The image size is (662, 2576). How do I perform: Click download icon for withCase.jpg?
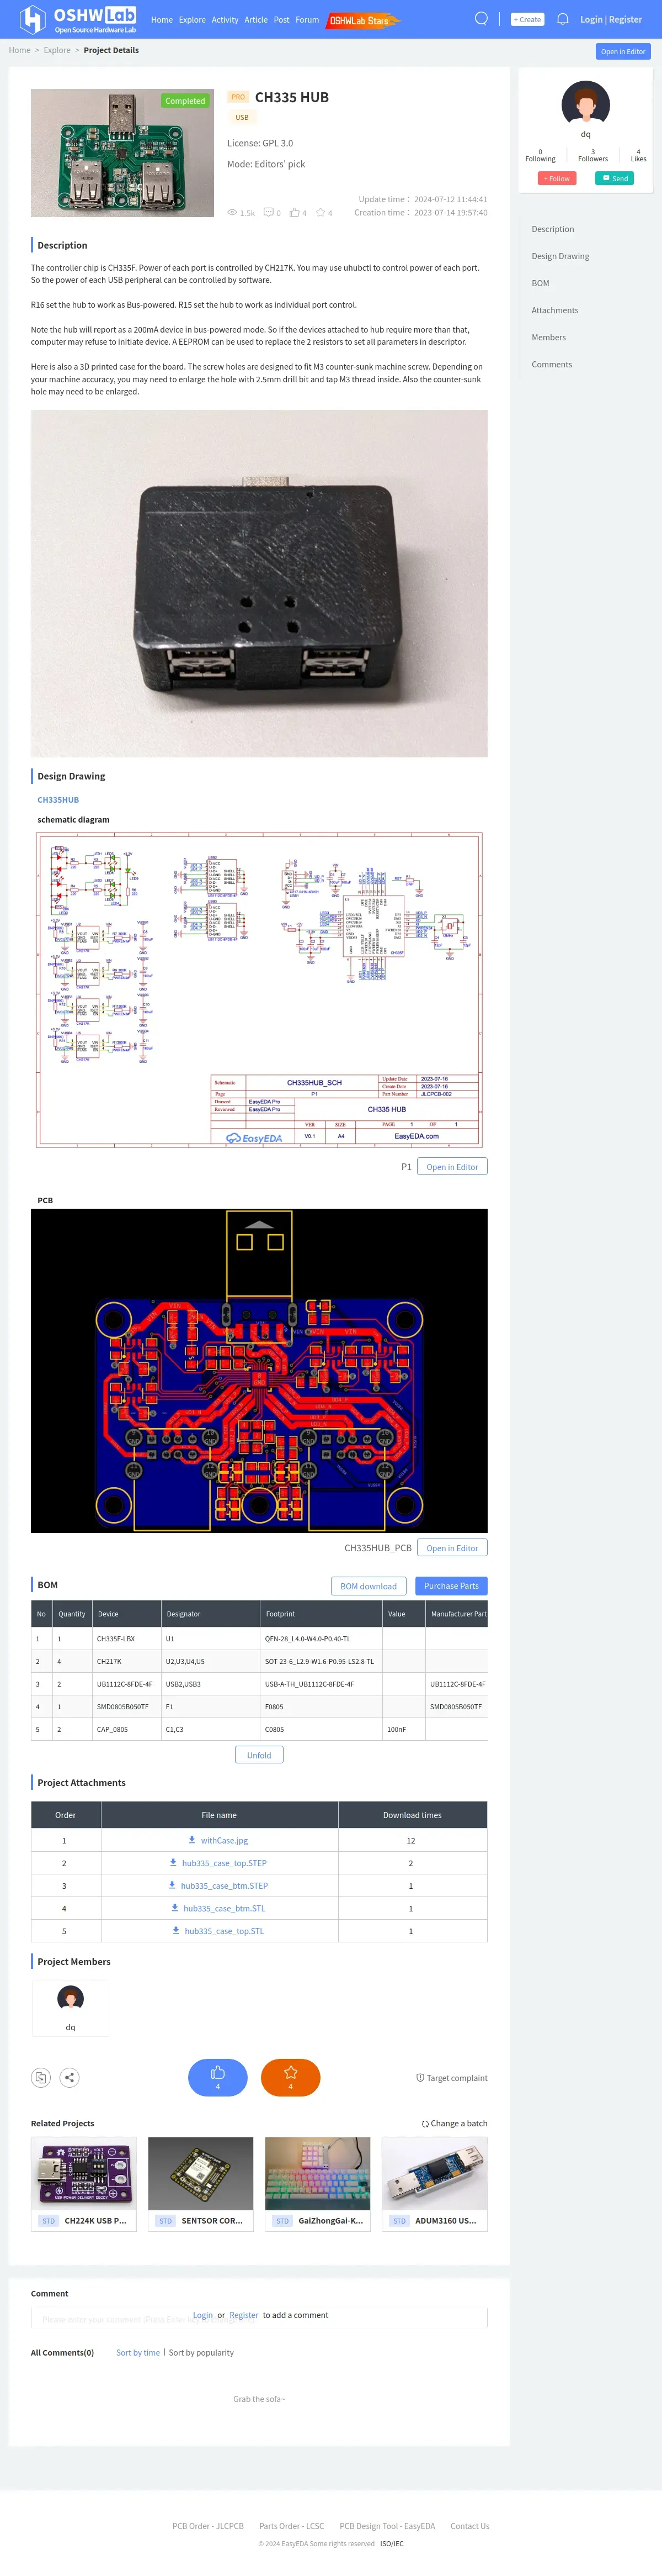[x=192, y=1839]
